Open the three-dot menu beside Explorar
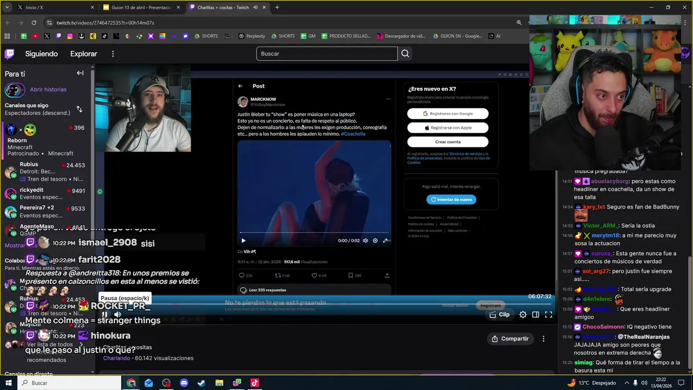 [x=113, y=54]
